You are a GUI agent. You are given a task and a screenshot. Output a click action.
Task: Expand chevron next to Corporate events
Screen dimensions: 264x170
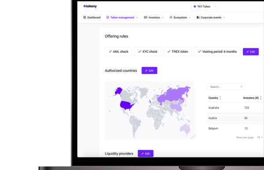(x=224, y=18)
